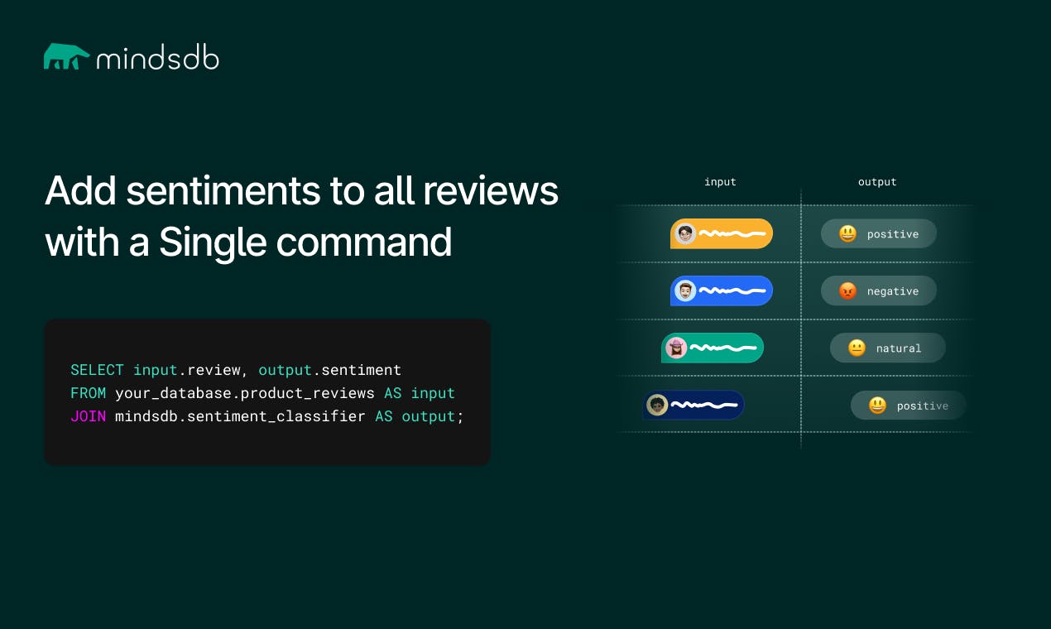Click the angry emoji in the negative pill
This screenshot has height=629, width=1051.
point(847,291)
